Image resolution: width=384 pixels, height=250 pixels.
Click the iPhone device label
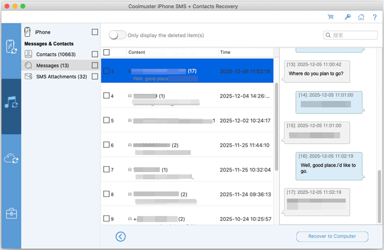coord(43,32)
